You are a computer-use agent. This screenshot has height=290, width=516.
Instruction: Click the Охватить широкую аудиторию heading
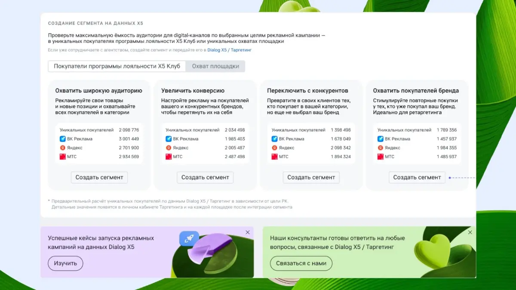tap(99, 91)
